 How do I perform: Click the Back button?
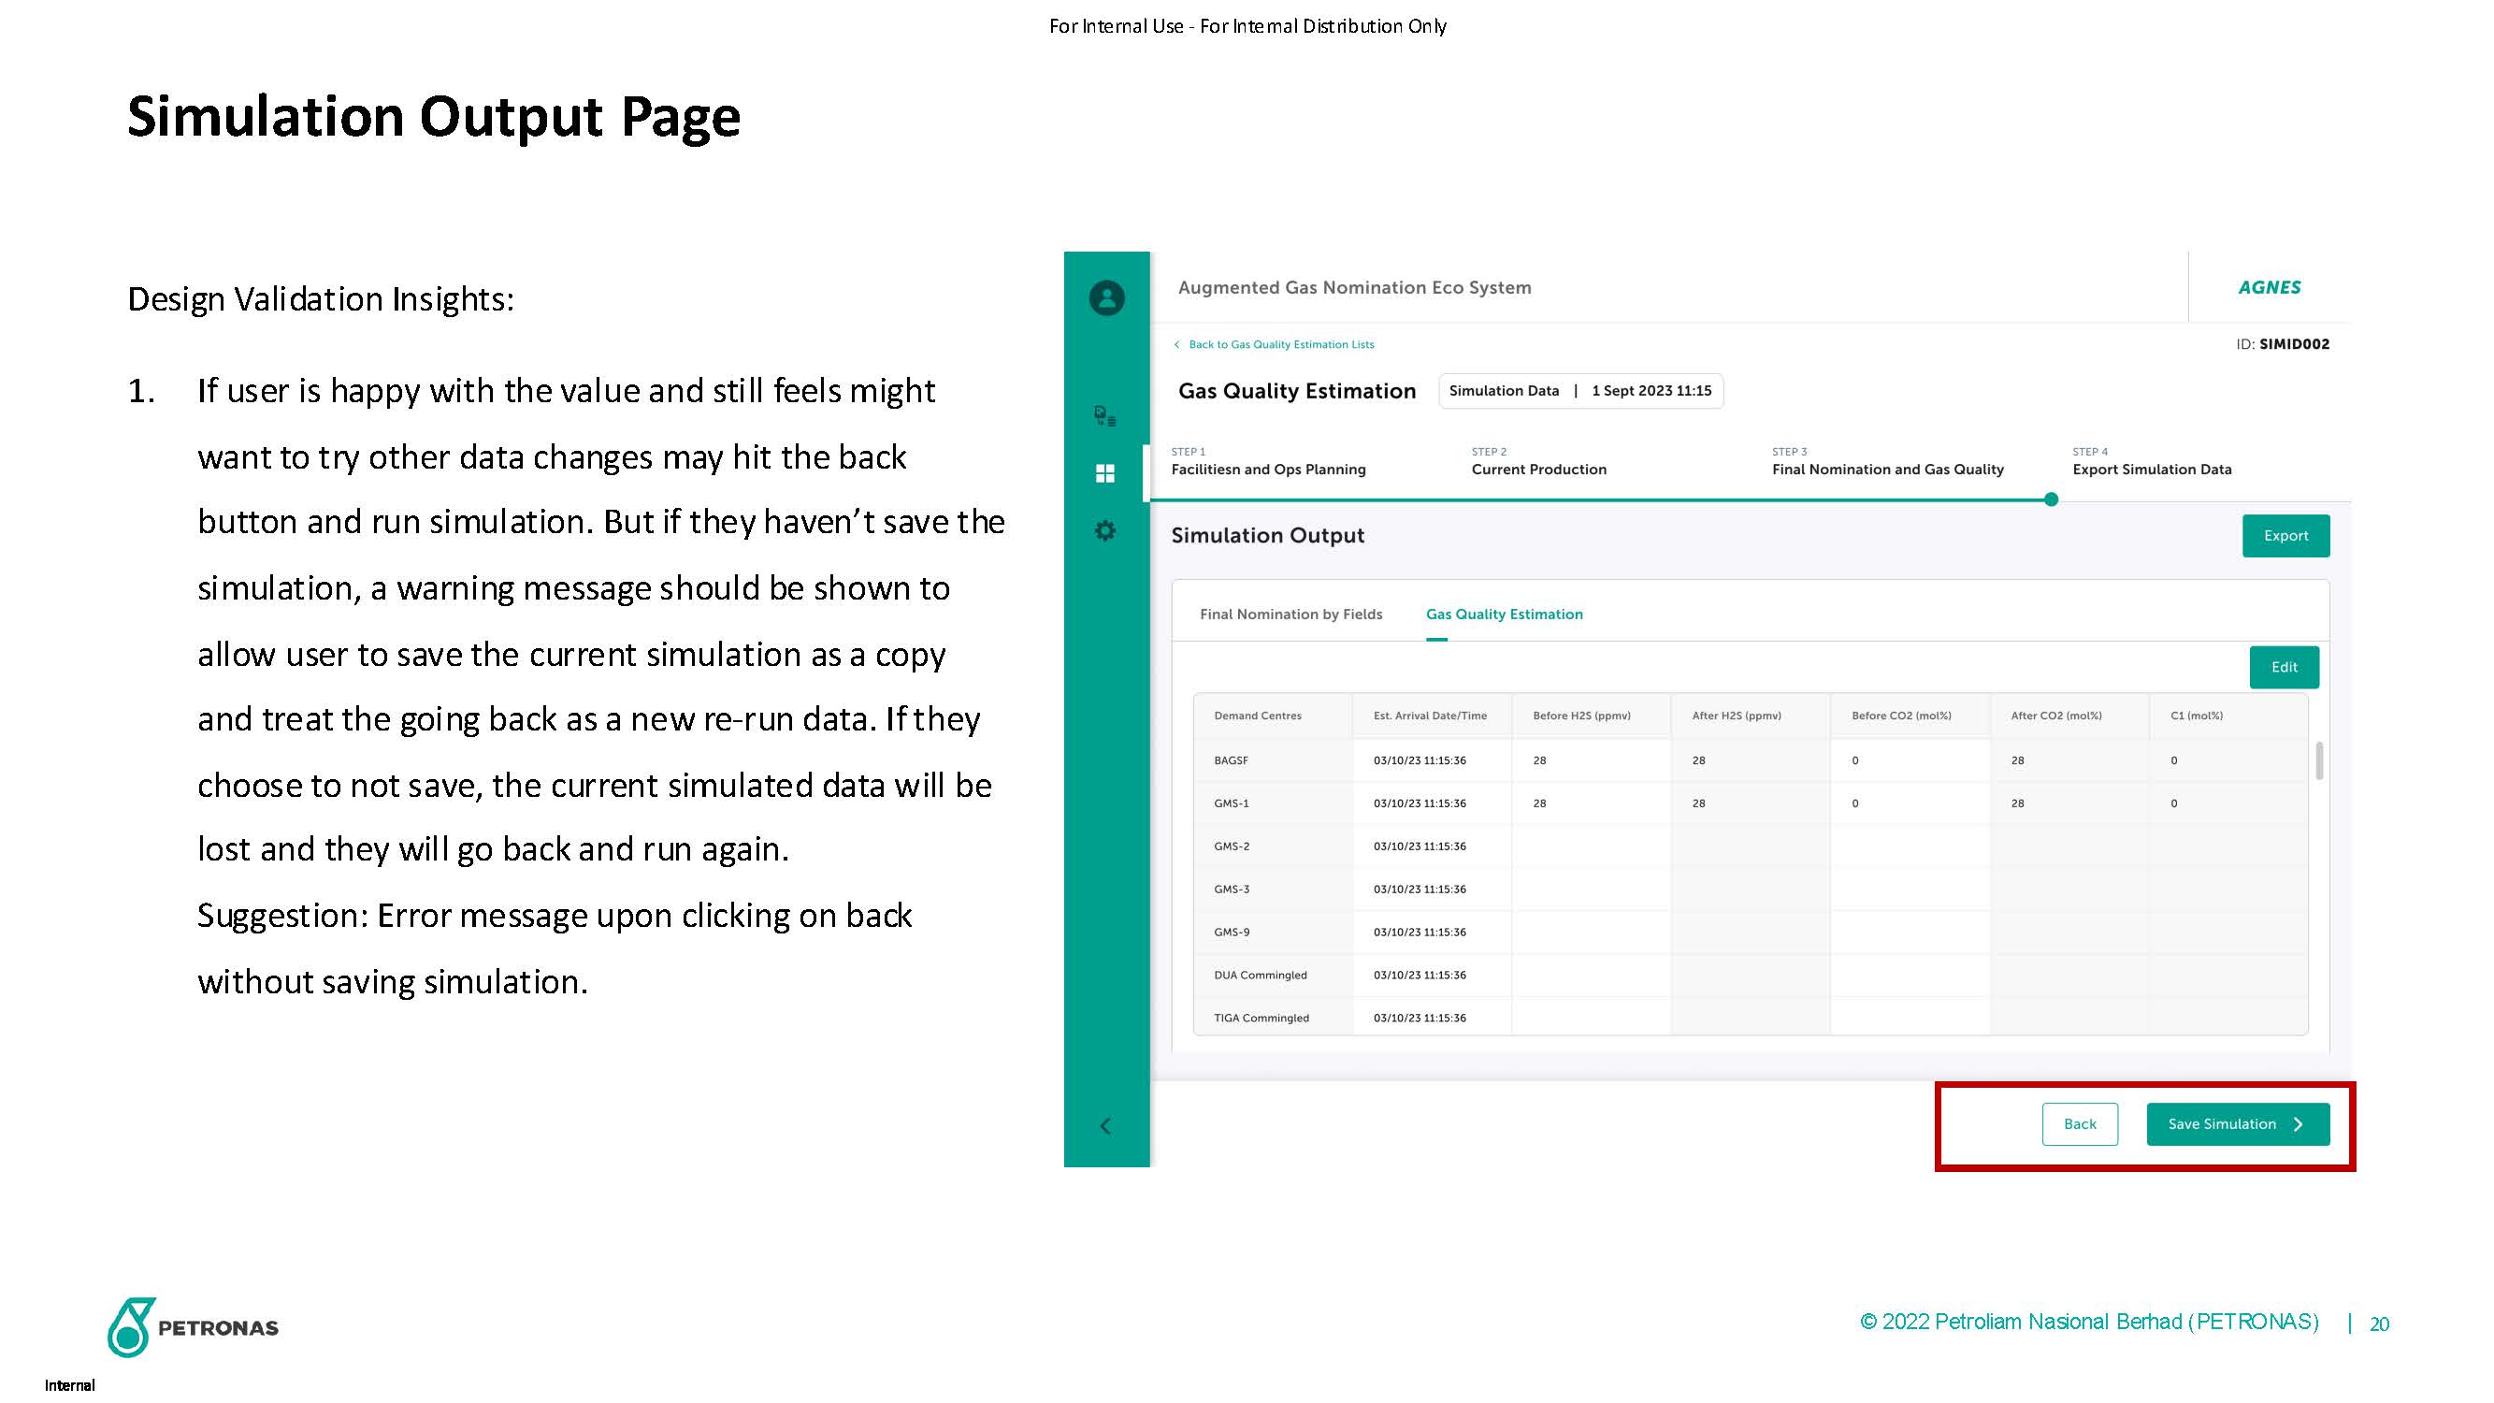point(2079,1124)
